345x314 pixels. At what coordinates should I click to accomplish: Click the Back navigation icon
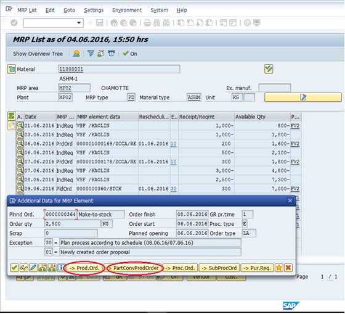(x=114, y=23)
